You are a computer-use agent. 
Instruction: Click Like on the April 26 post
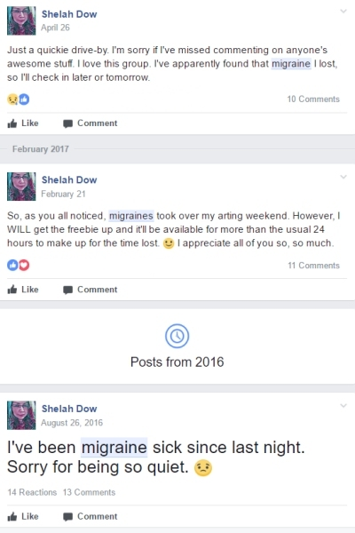(x=23, y=123)
